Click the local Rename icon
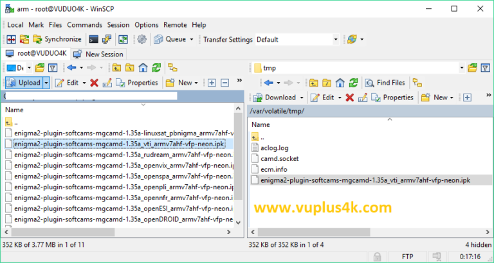494x263 pixels. tap(107, 83)
